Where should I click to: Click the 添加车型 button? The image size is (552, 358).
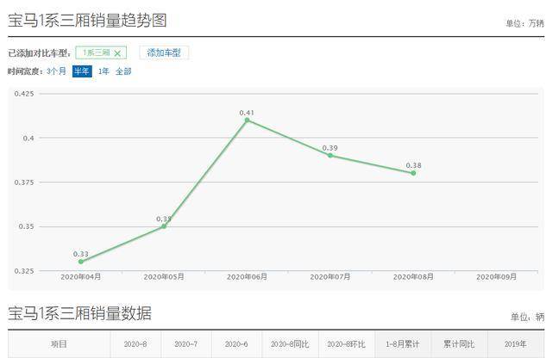[164, 52]
